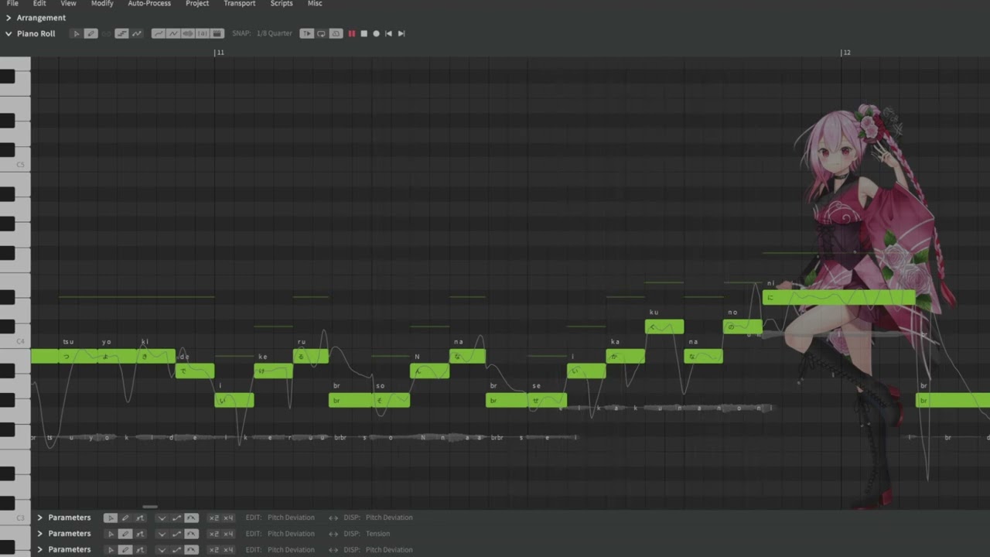Screen dimensions: 990x557
Task: Toggle pitch curve display icon in Piano Roll
Action: tap(136, 33)
